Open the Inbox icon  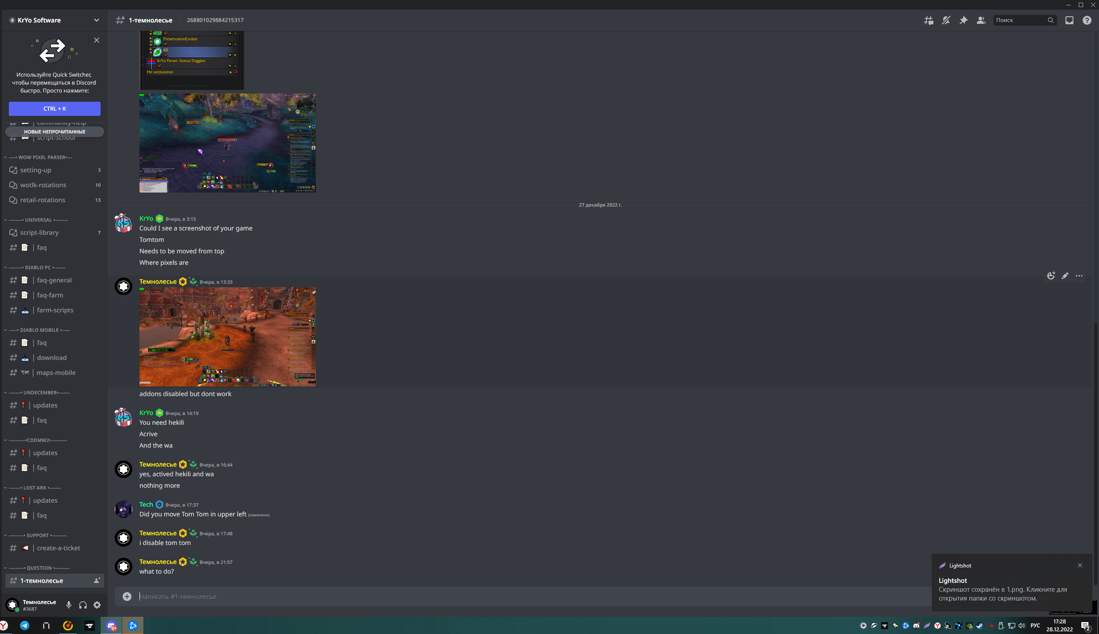(1069, 20)
